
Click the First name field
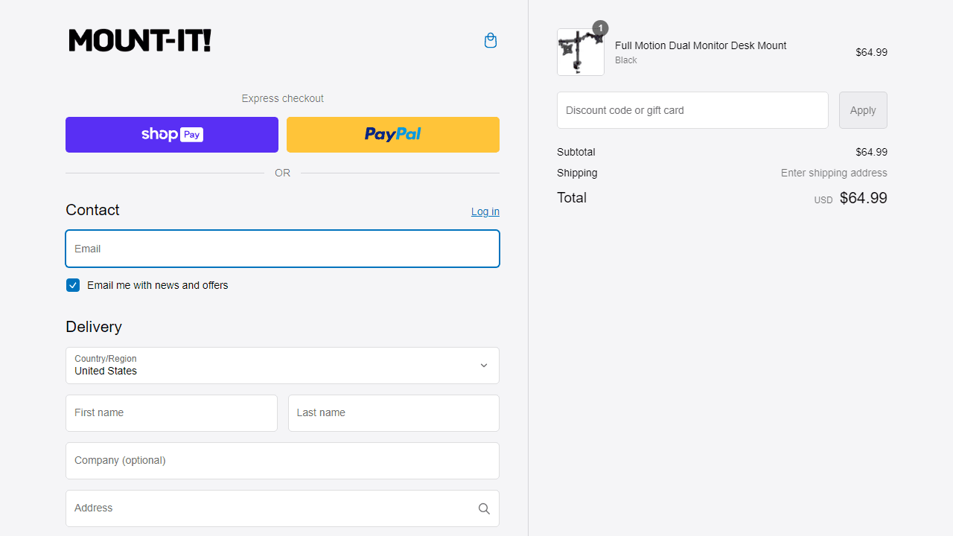[171, 413]
